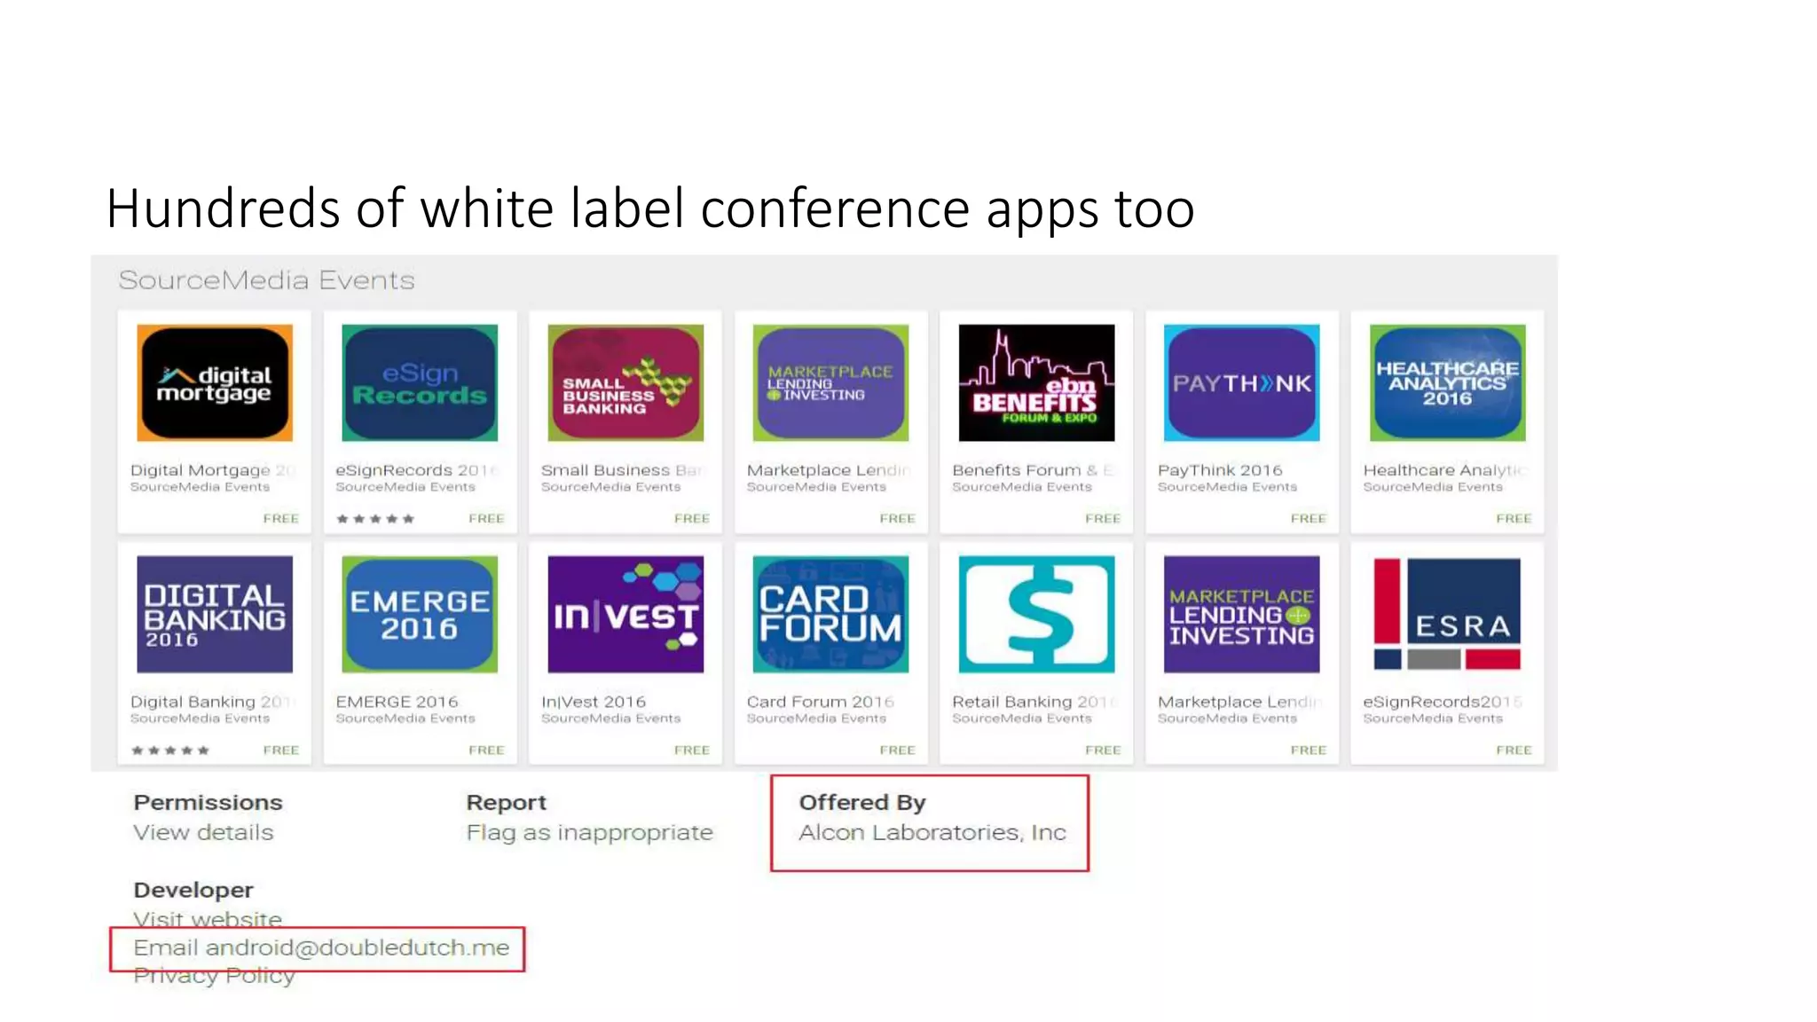1817x1022 pixels.
Task: Open the In|Vest 2016 app icon
Action: (625, 614)
